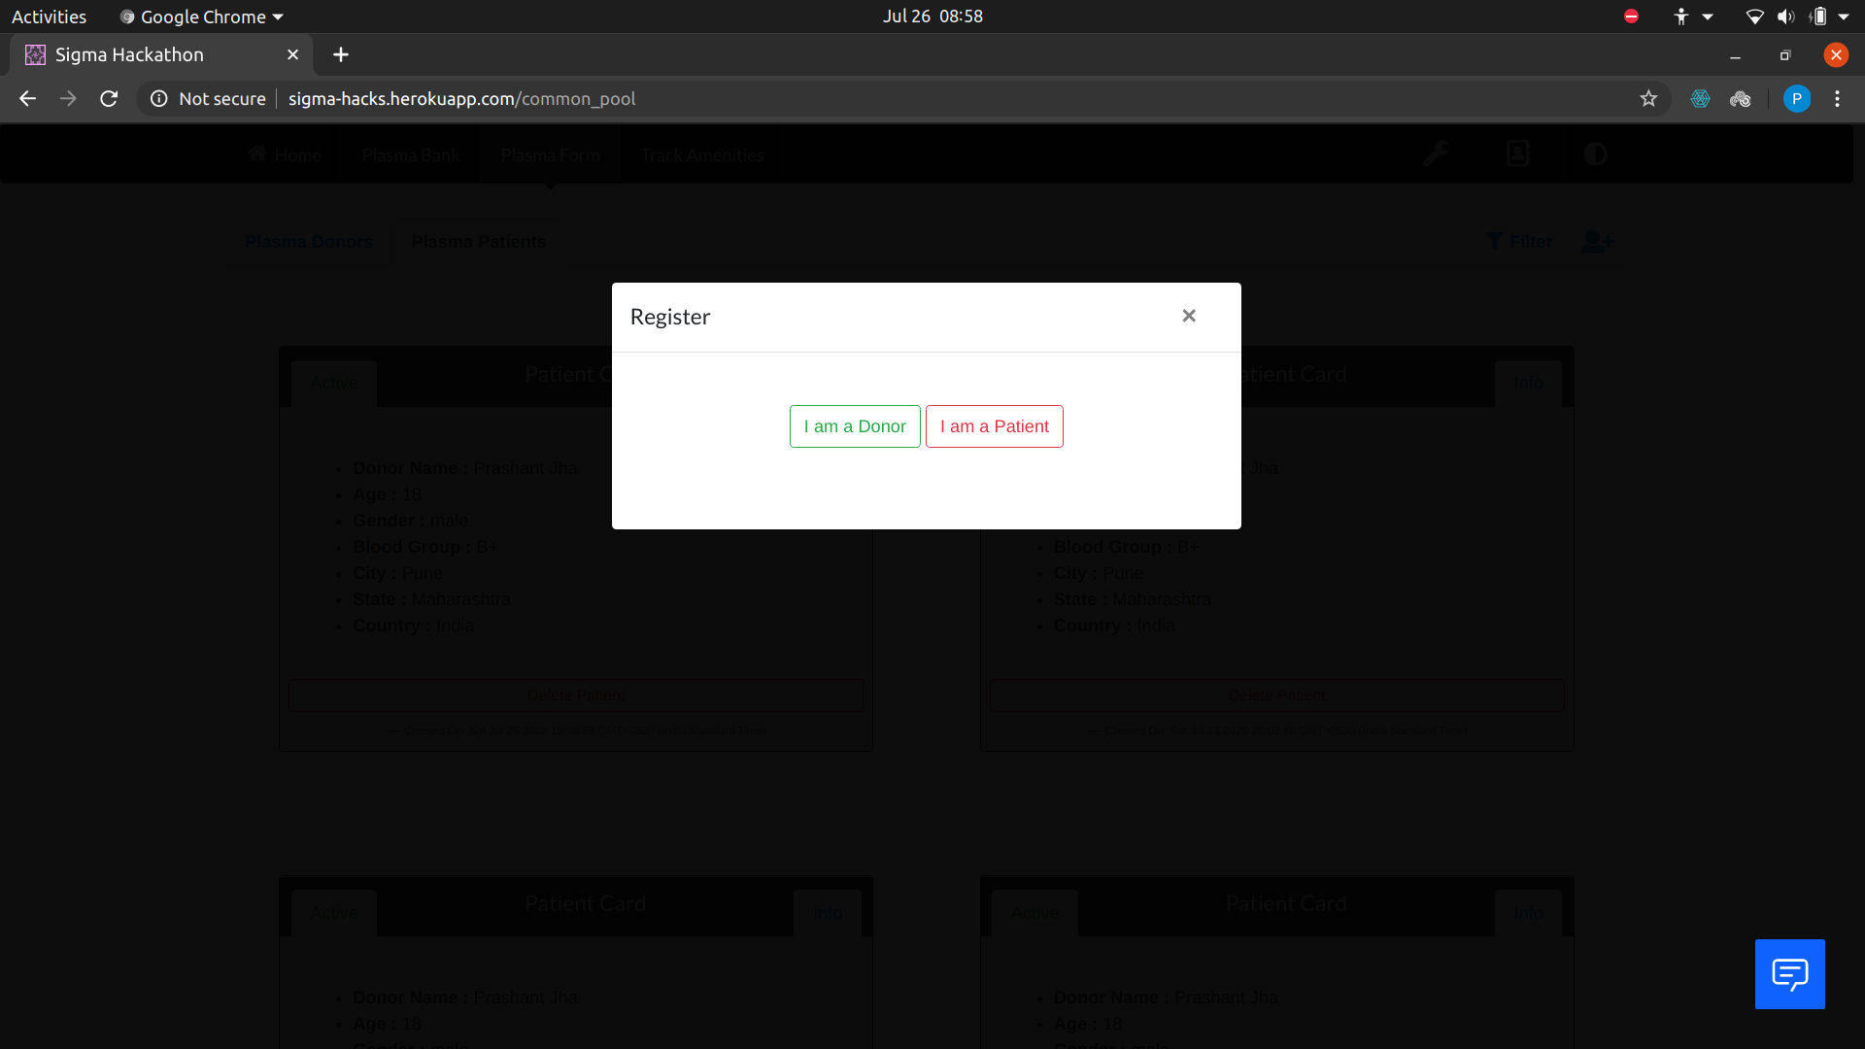Bookmark this page with the star icon

pyautogui.click(x=1648, y=99)
